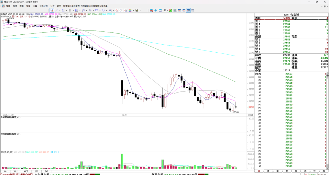
Task: Toggle the highlighted panel layout button
Action: [x=188, y=10]
